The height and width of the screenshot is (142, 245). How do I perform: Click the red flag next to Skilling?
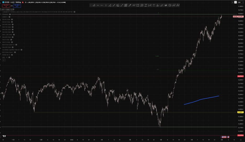point(23,2)
